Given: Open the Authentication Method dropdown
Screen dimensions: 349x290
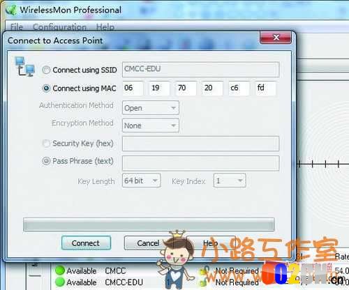Looking at the screenshot, I should click(x=151, y=108).
